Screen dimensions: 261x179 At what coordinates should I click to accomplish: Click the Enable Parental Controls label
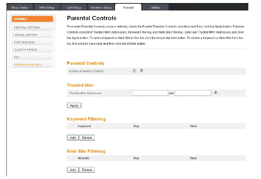click(86, 71)
